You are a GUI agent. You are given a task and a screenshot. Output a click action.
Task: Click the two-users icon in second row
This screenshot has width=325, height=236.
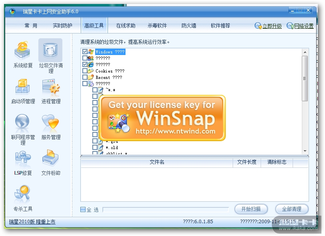(x=91, y=58)
